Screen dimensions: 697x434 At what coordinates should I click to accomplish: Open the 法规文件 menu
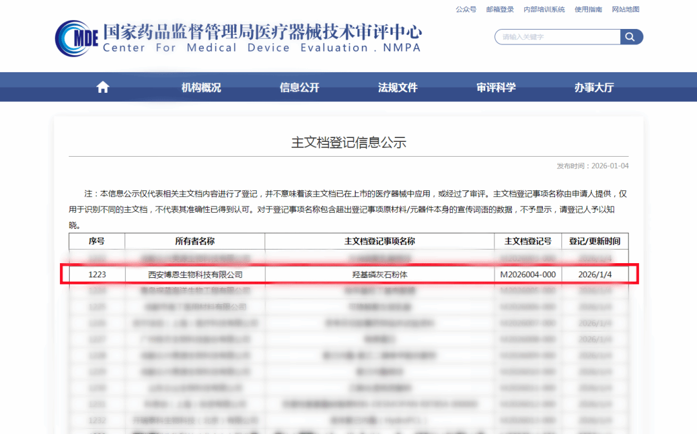tap(398, 88)
